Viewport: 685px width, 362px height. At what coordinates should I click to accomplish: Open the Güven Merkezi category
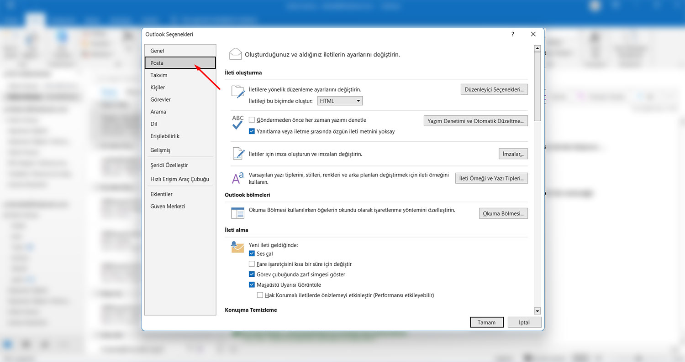coord(168,206)
